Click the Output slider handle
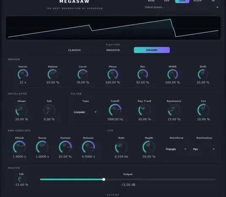 (x=103, y=180)
